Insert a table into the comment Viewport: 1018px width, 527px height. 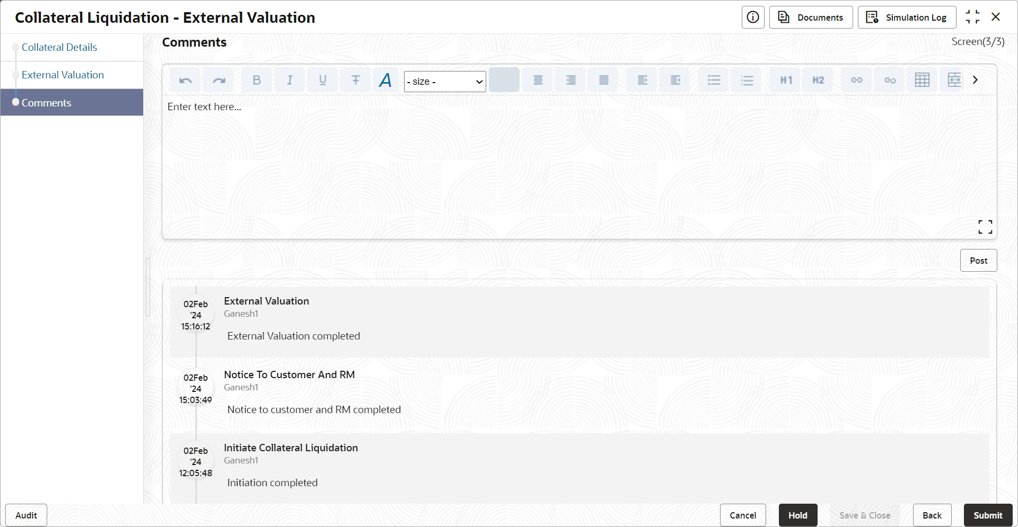[922, 81]
